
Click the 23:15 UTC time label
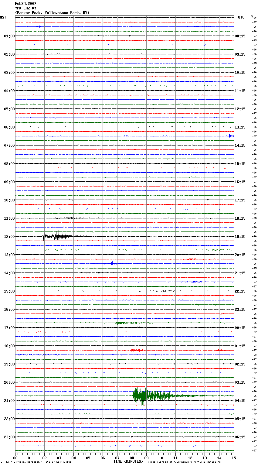point(240,310)
